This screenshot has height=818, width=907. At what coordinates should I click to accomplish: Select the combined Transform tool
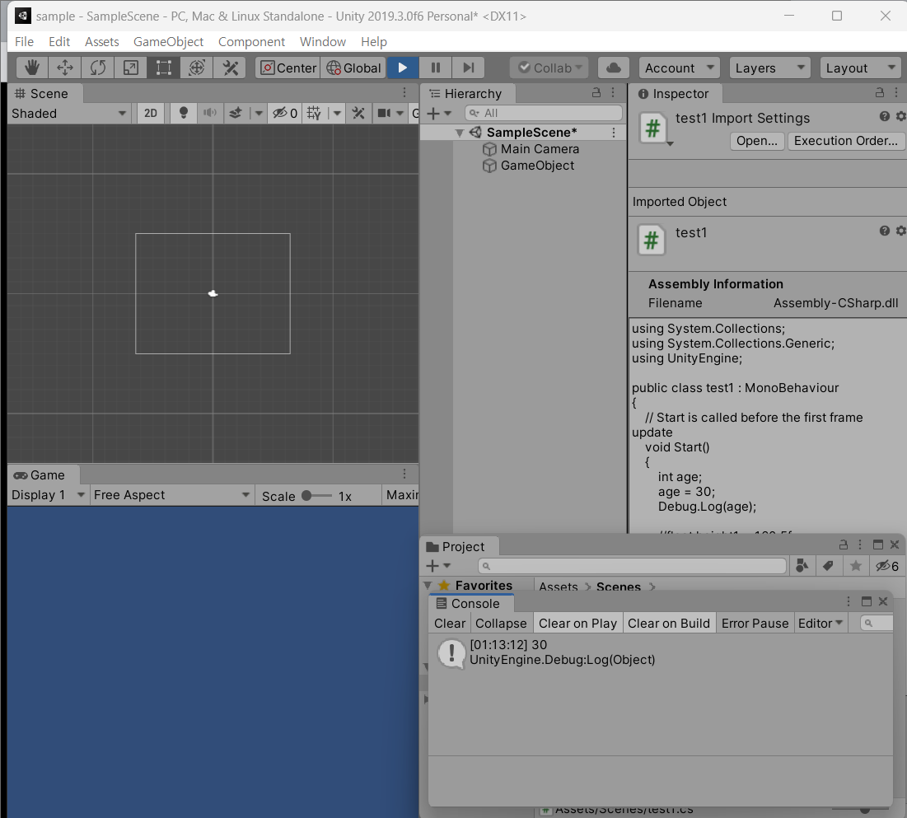pyautogui.click(x=197, y=68)
